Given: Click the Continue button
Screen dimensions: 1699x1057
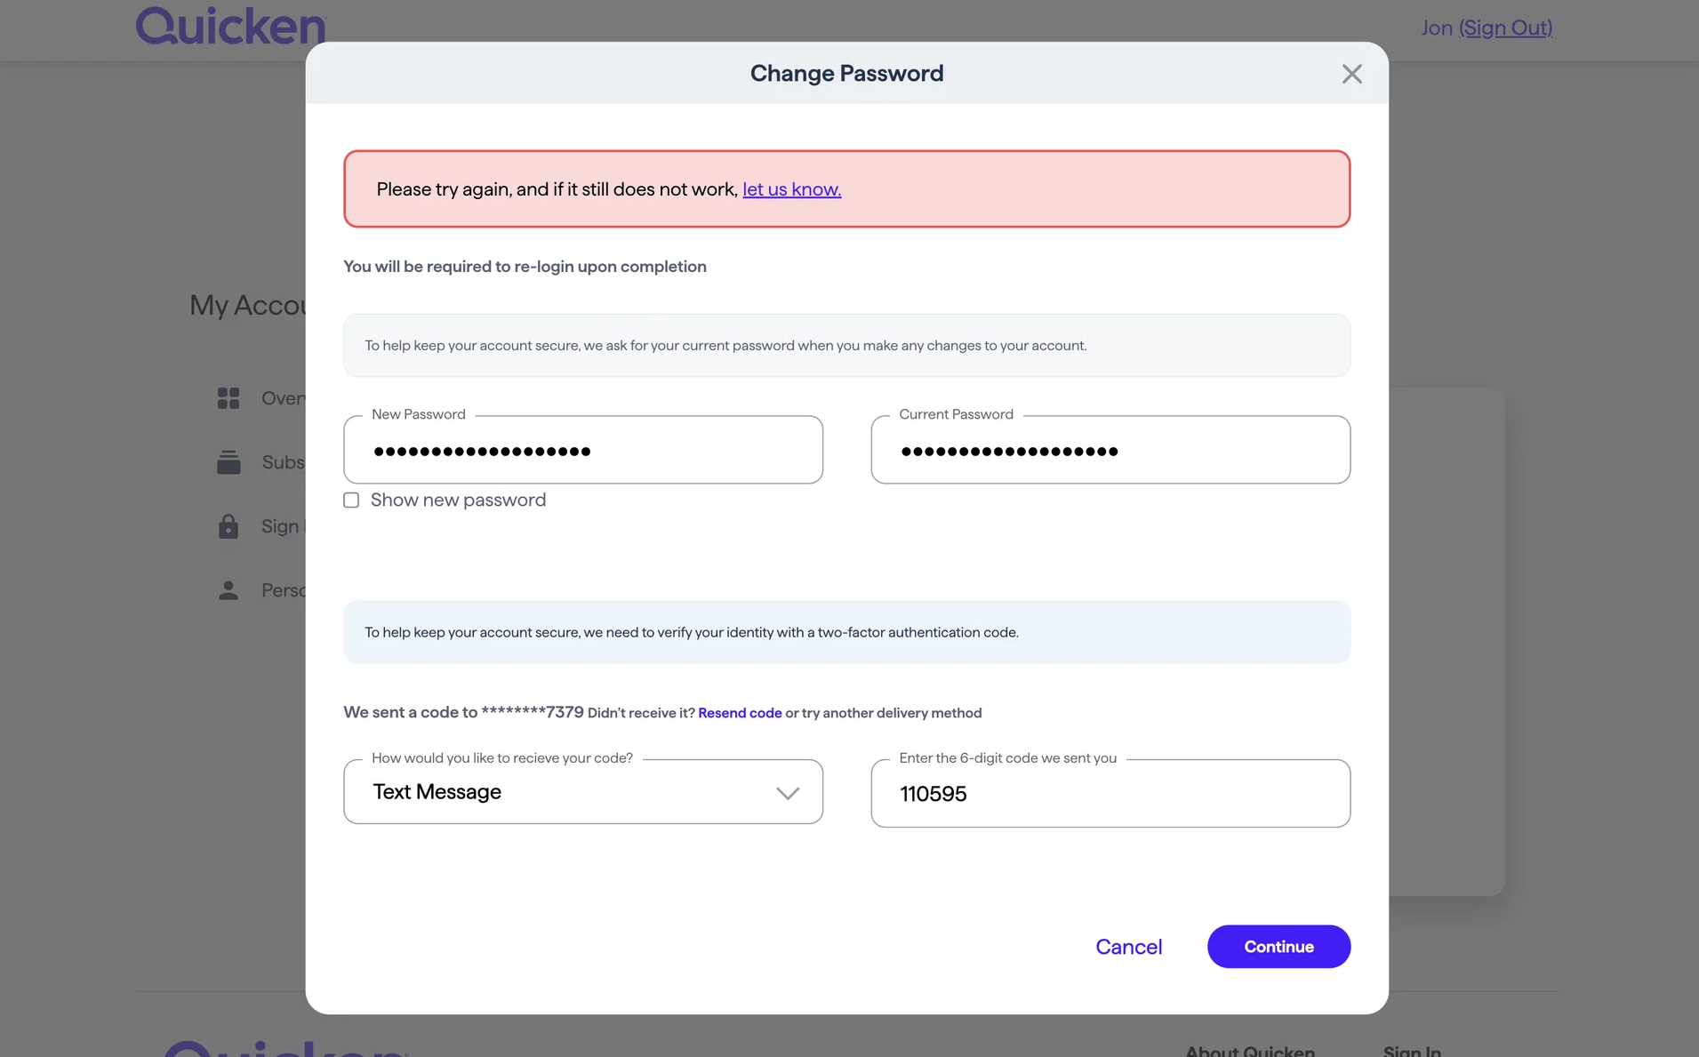Looking at the screenshot, I should click(1278, 947).
